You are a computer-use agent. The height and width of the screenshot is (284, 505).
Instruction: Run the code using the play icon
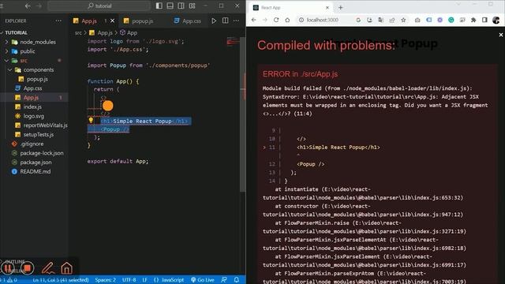click(214, 21)
